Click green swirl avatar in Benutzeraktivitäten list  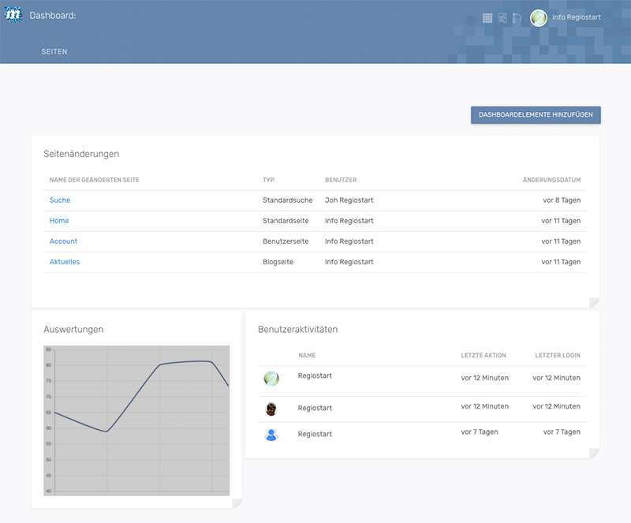tap(271, 379)
